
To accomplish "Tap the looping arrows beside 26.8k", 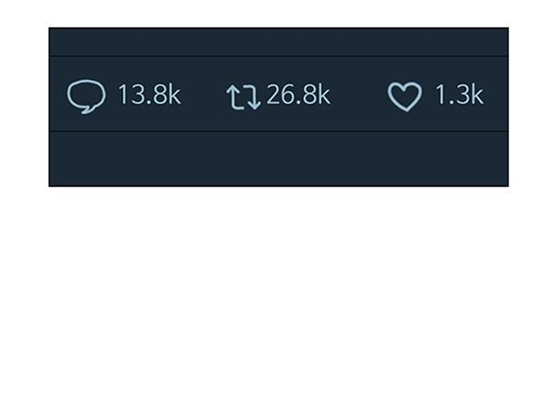I will (x=244, y=96).
